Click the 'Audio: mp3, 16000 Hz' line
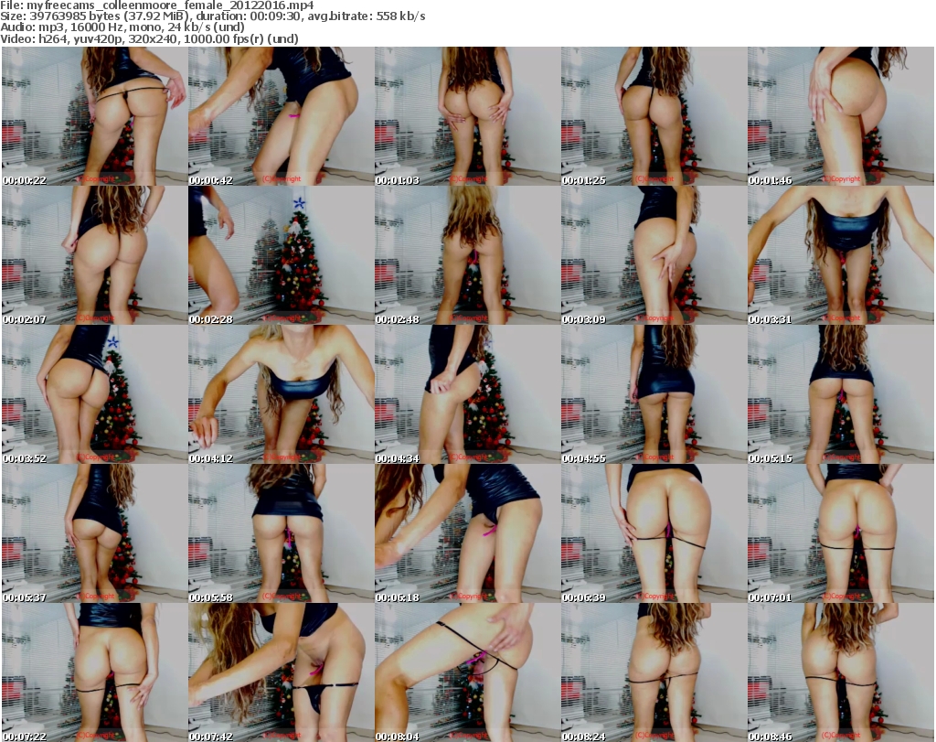 pyautogui.click(x=122, y=27)
